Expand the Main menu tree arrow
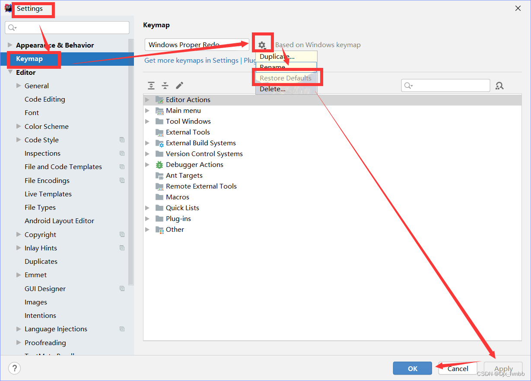531x381 pixels. coord(147,111)
